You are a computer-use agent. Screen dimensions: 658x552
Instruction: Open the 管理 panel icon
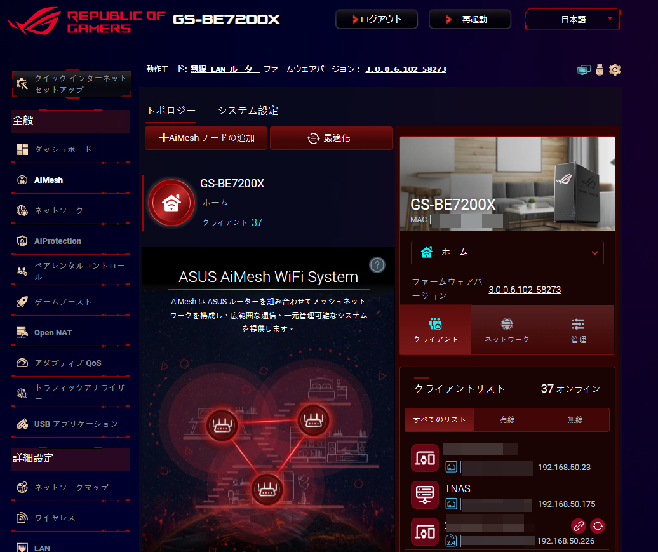tap(578, 330)
